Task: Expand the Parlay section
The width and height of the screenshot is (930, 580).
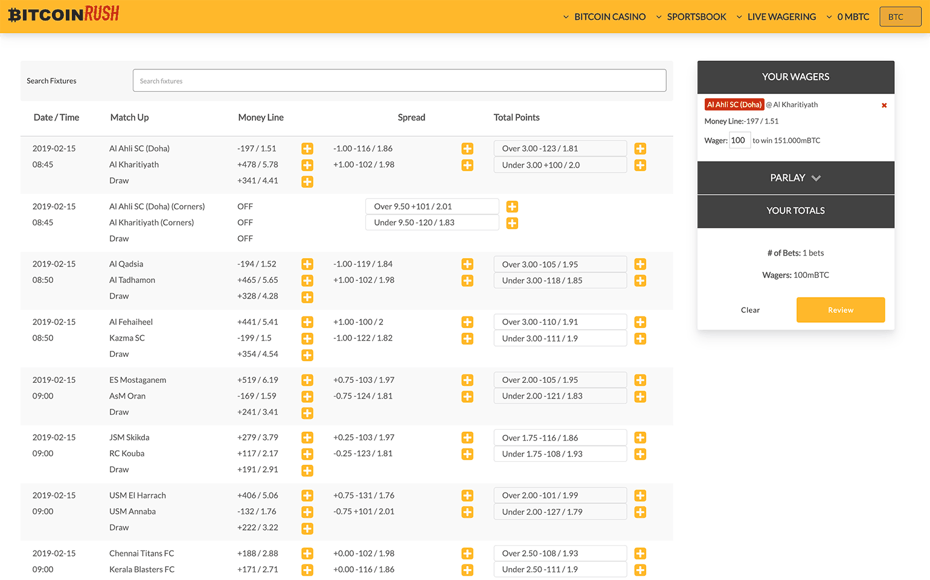Action: (795, 178)
